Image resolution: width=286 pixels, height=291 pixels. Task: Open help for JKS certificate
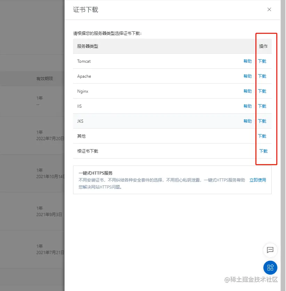click(247, 121)
